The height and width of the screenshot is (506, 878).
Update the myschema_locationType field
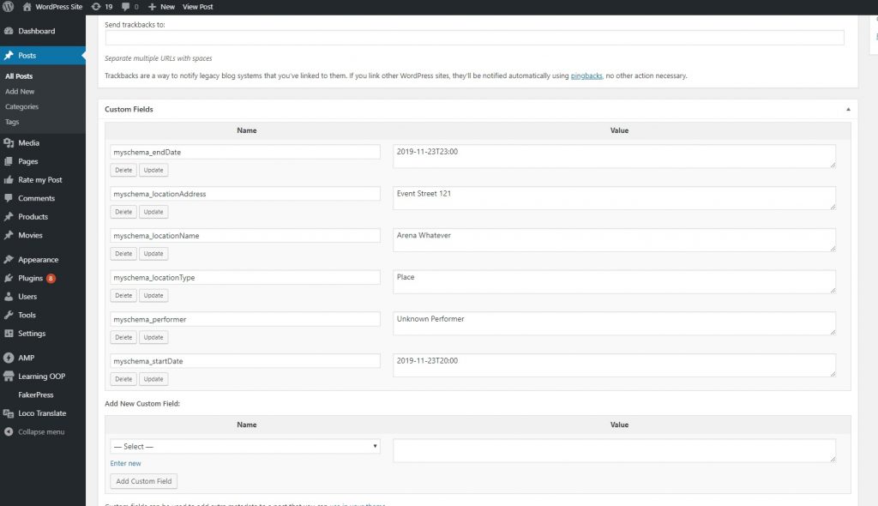[153, 296]
